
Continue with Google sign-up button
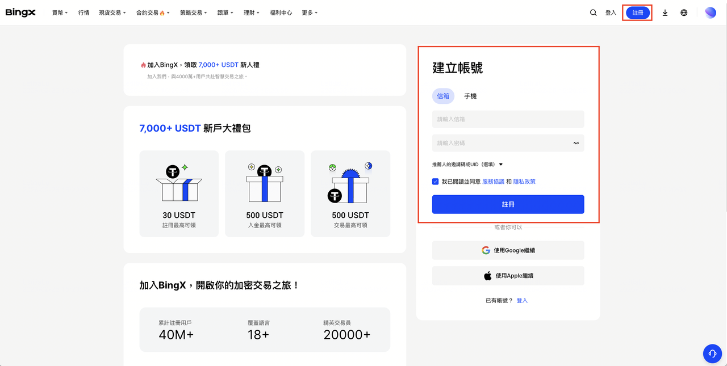(x=508, y=250)
